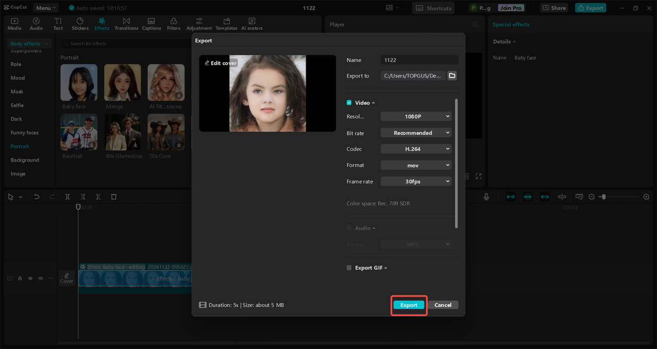Click the Join Pro button
This screenshot has height=349, width=657.
(x=511, y=8)
